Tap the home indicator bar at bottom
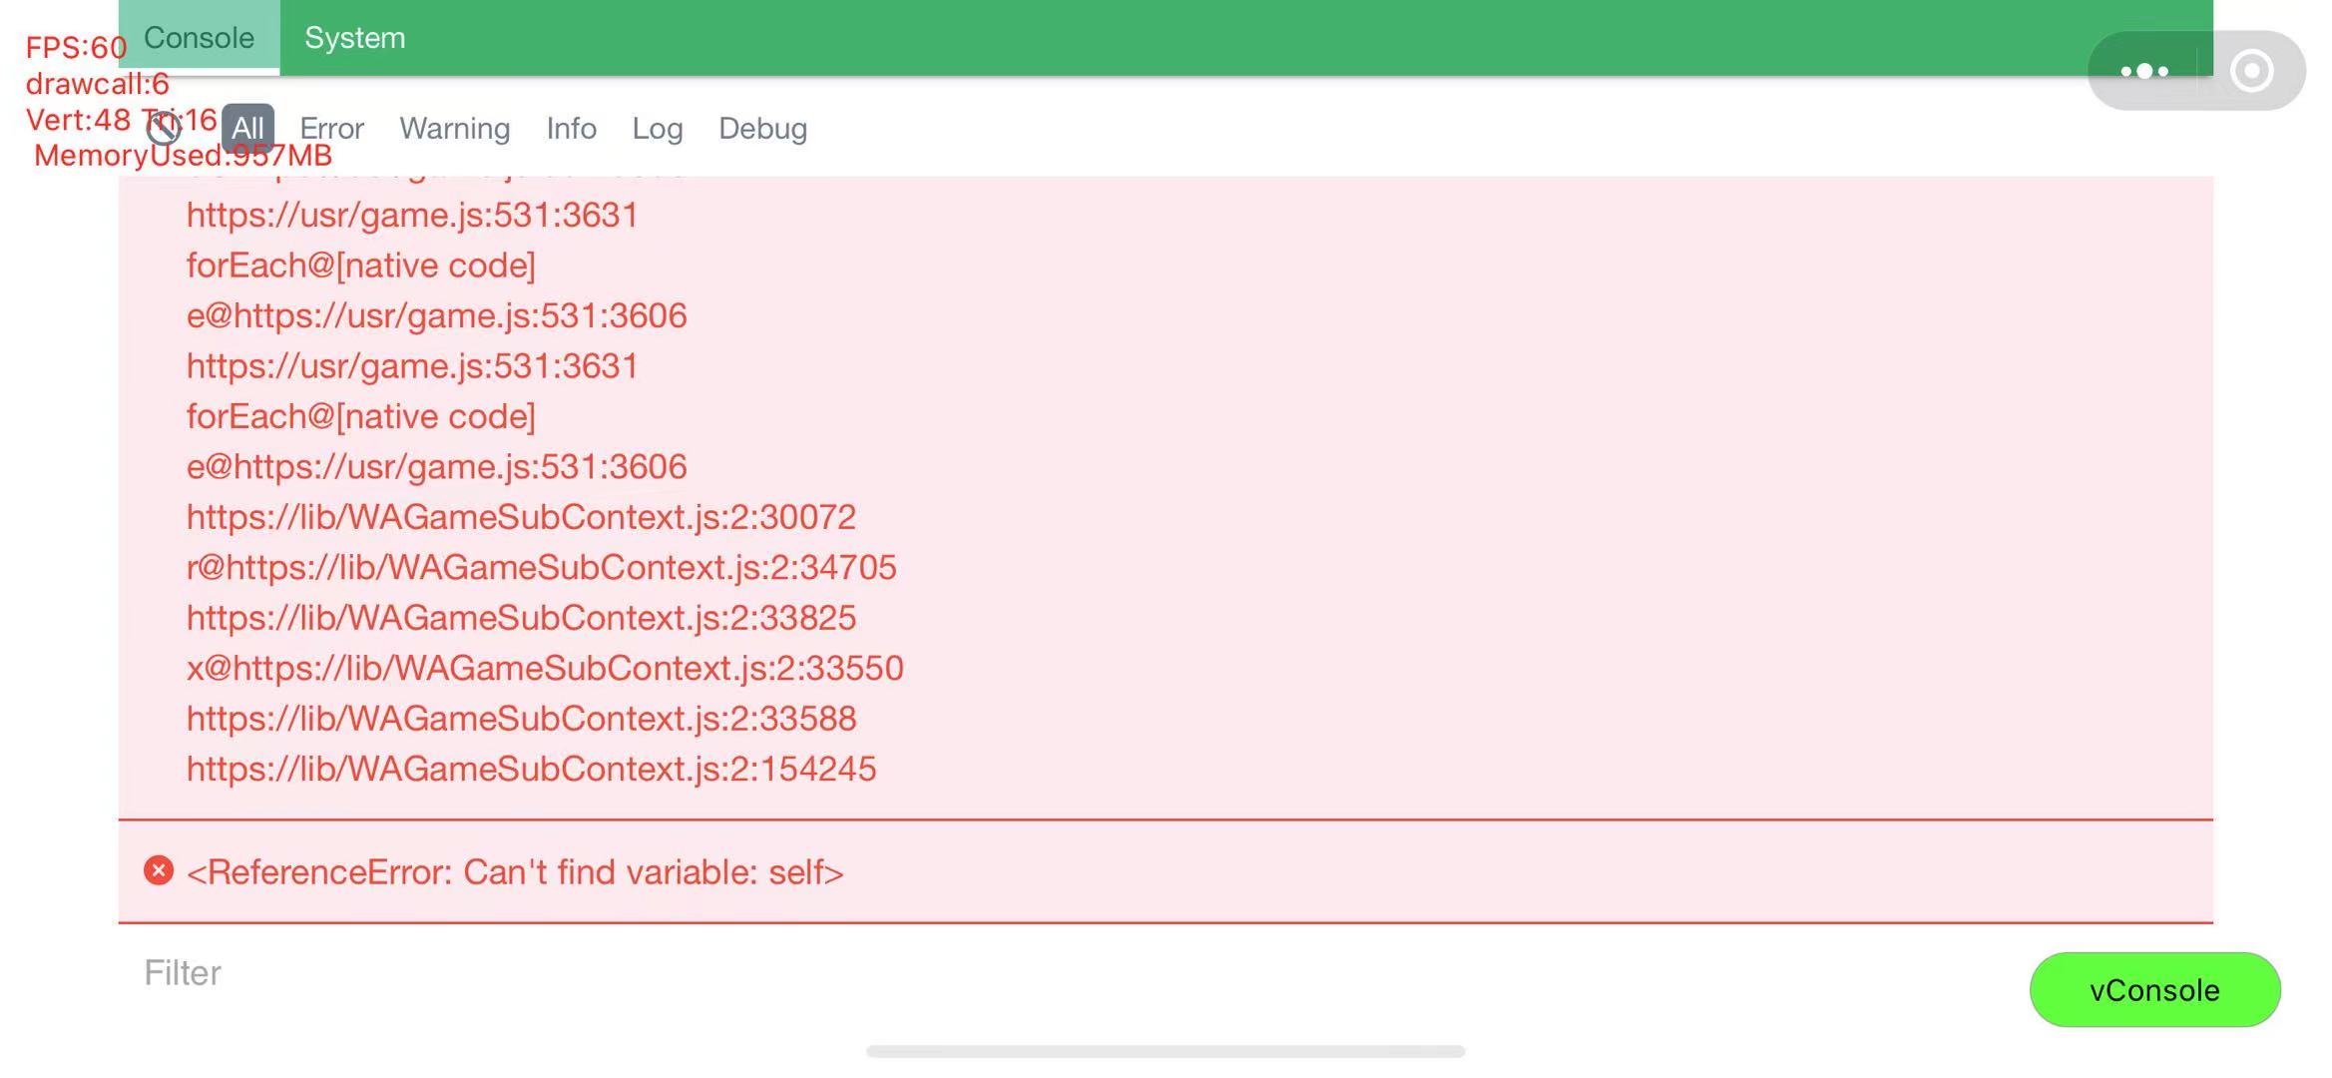This screenshot has height=1078, width=2332. coord(1166,1051)
